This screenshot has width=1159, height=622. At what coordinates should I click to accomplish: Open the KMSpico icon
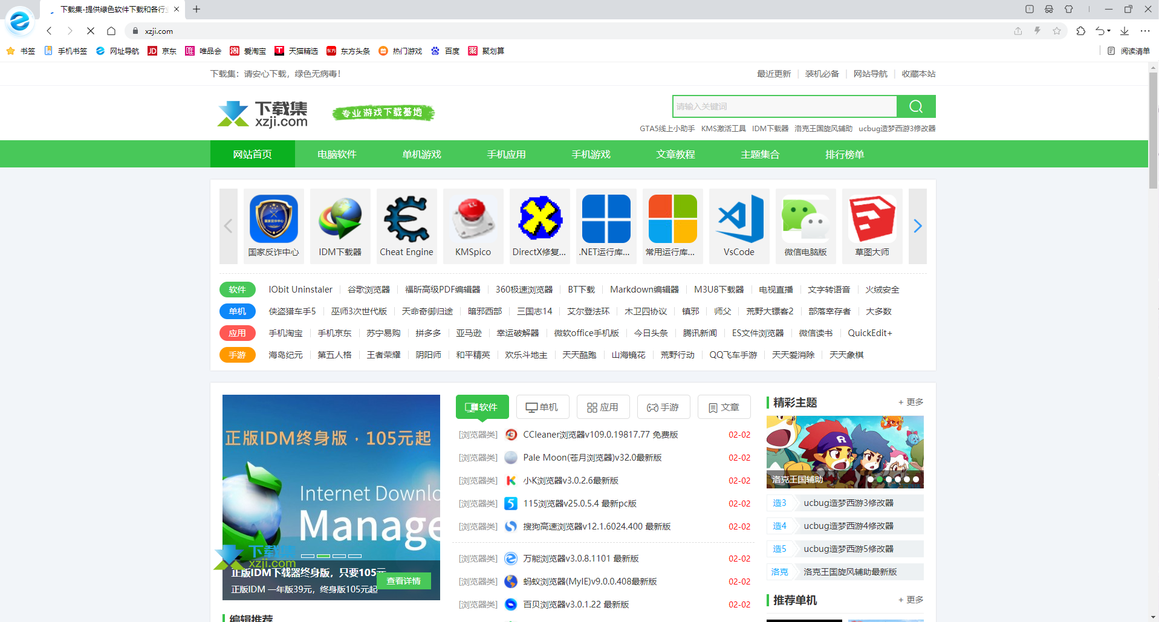[x=473, y=219]
